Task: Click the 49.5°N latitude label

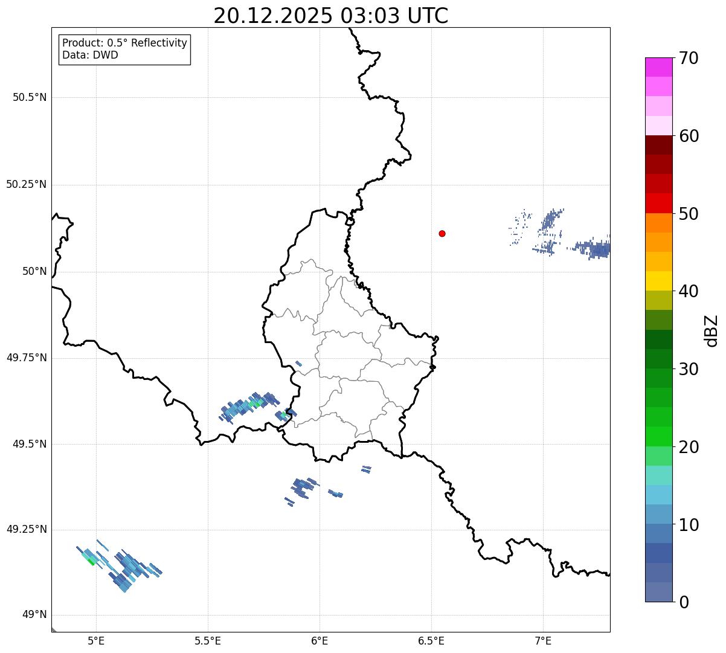Action: [30, 444]
